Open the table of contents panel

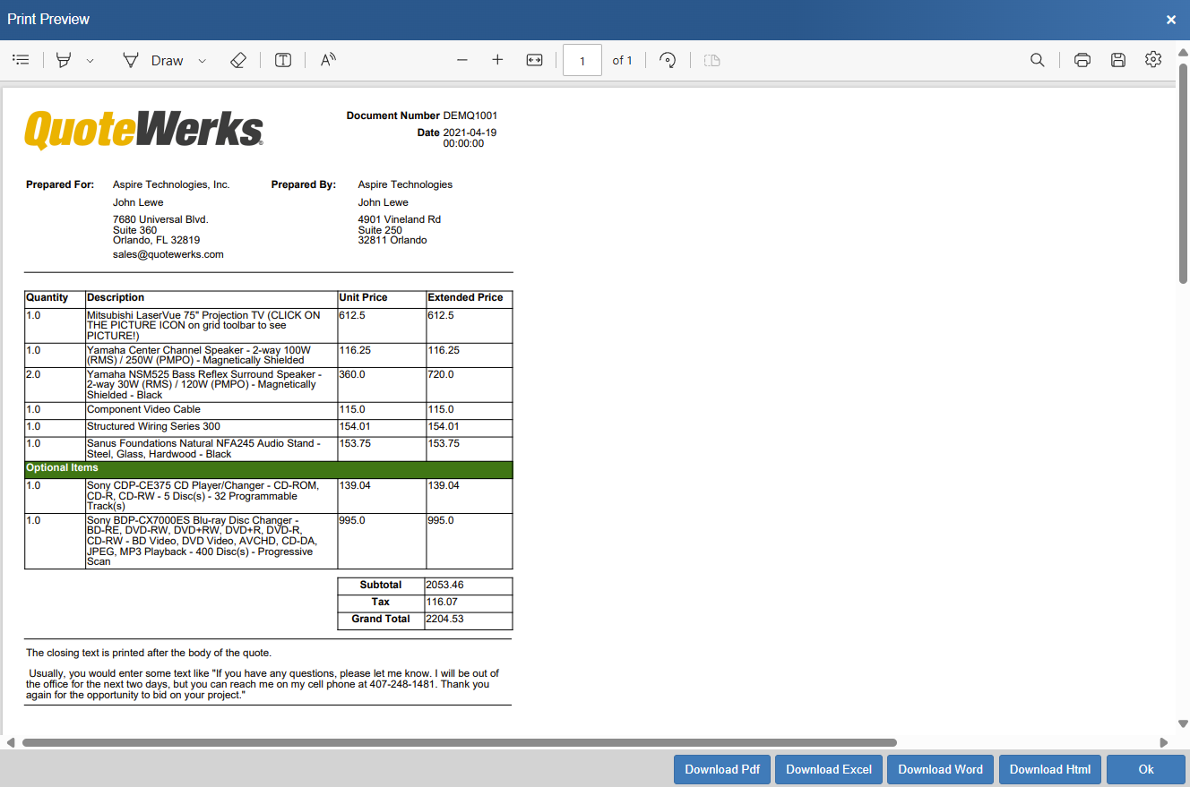click(x=21, y=60)
